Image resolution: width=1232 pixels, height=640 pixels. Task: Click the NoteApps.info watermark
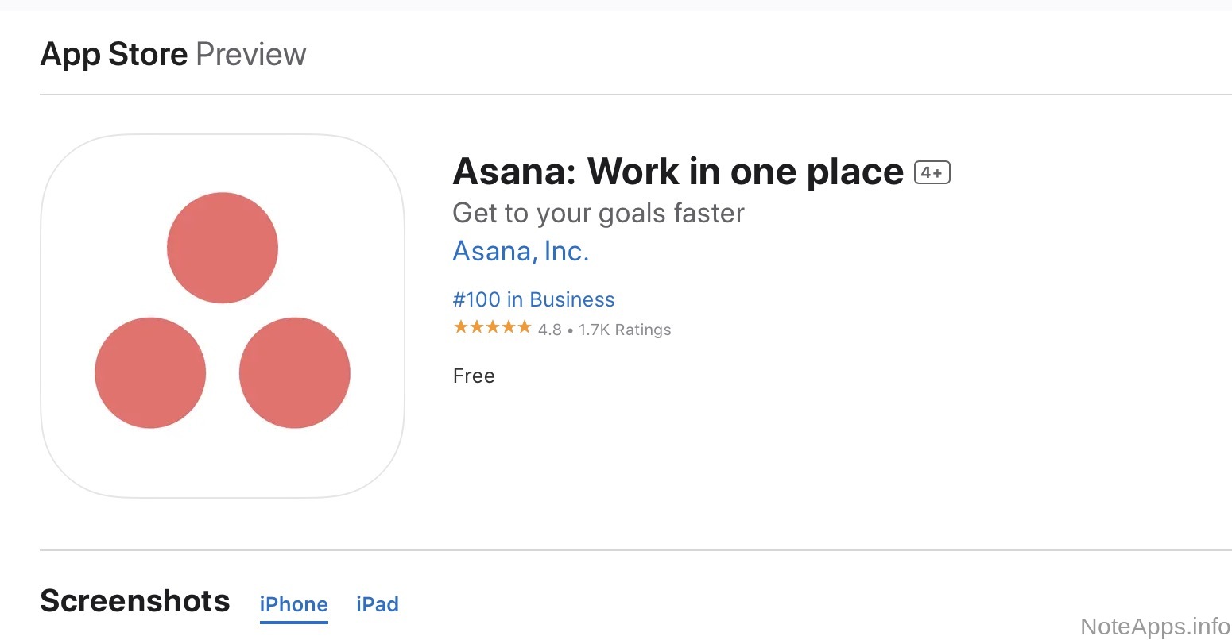point(1155,626)
